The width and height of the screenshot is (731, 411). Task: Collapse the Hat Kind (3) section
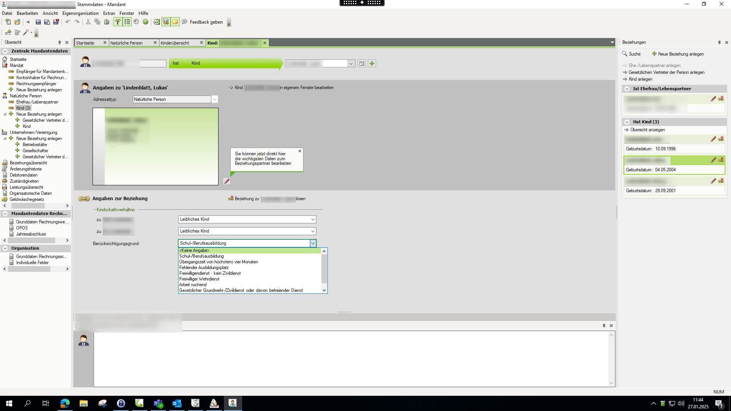pyautogui.click(x=627, y=122)
